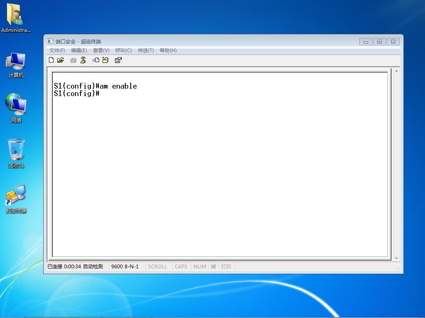Viewport: 425px width, 318px height.
Task: Select the 回收站 recycle bin icon
Action: [x=16, y=153]
